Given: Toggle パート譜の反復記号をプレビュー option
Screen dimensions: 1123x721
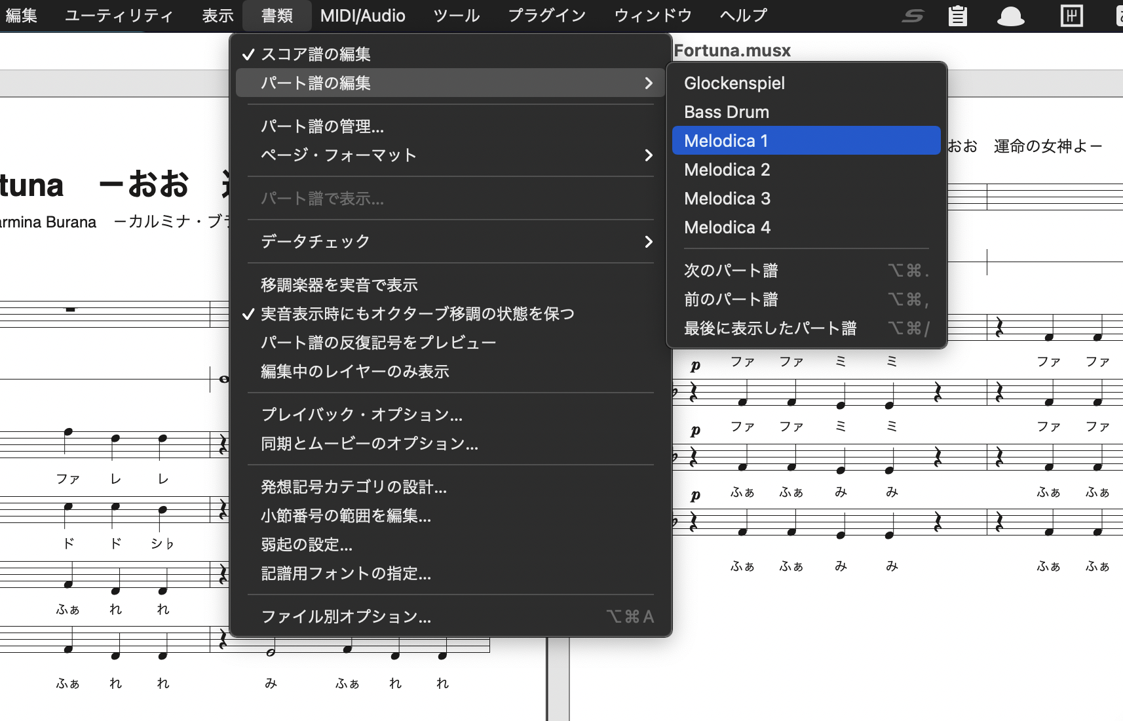Looking at the screenshot, I should [451, 343].
